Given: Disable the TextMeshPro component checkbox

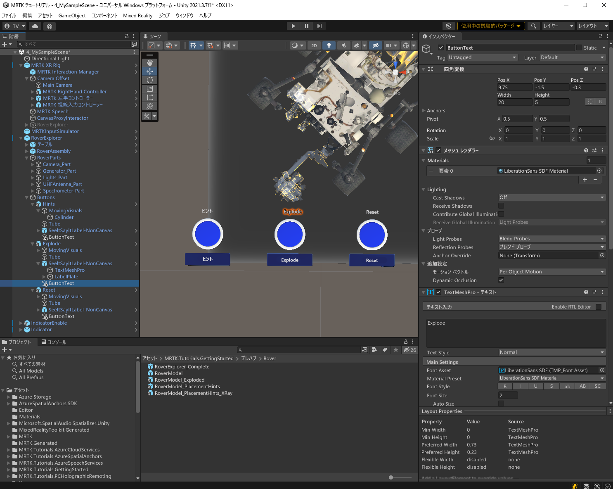Looking at the screenshot, I should 438,292.
